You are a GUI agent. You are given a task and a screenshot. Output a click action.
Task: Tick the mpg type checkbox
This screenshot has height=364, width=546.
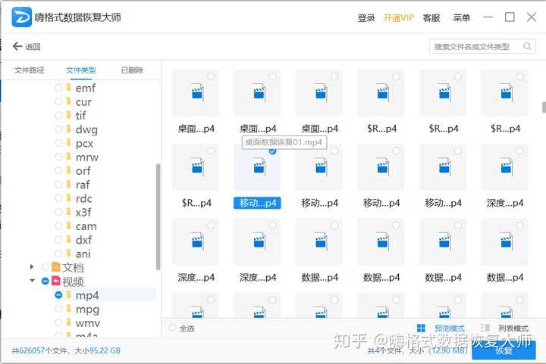pos(58,309)
